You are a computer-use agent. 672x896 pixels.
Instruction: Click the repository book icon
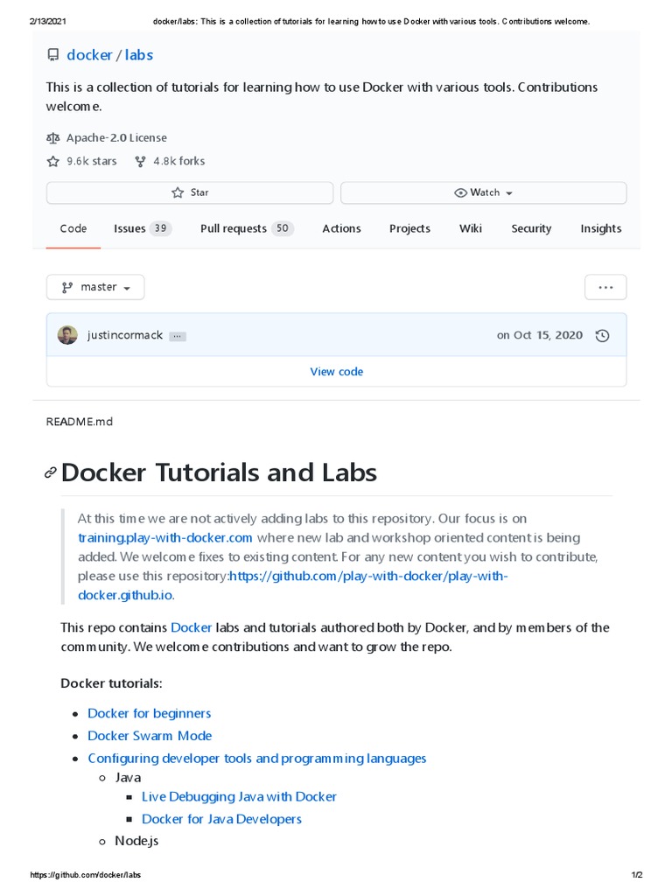(53, 55)
